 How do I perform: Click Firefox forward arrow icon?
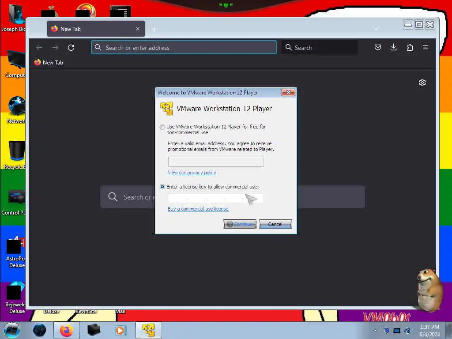tap(55, 48)
